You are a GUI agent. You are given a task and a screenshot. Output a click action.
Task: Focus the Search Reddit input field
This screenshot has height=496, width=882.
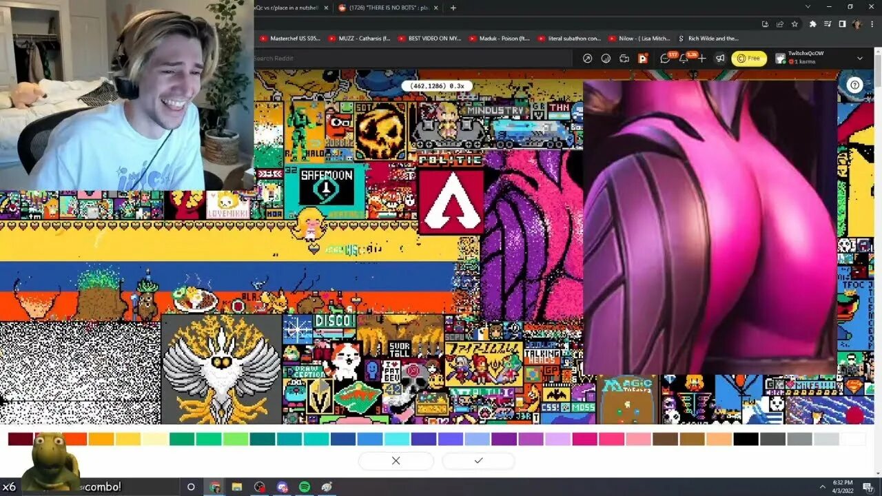[x=412, y=59]
